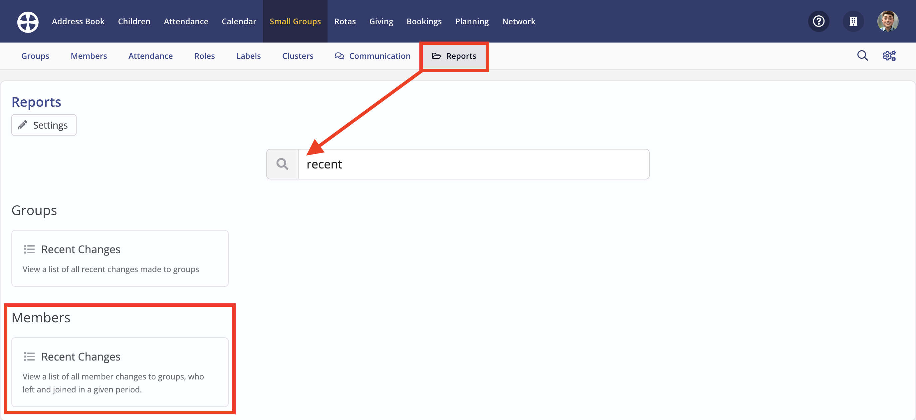Click list icon on Members Recent Changes
Image resolution: width=916 pixels, height=420 pixels.
[29, 357]
